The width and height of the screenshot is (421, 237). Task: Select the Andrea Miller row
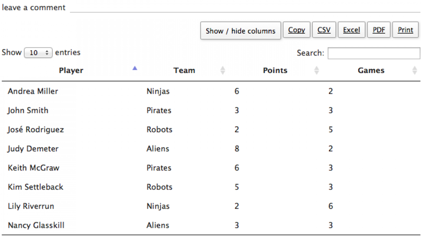(x=211, y=91)
